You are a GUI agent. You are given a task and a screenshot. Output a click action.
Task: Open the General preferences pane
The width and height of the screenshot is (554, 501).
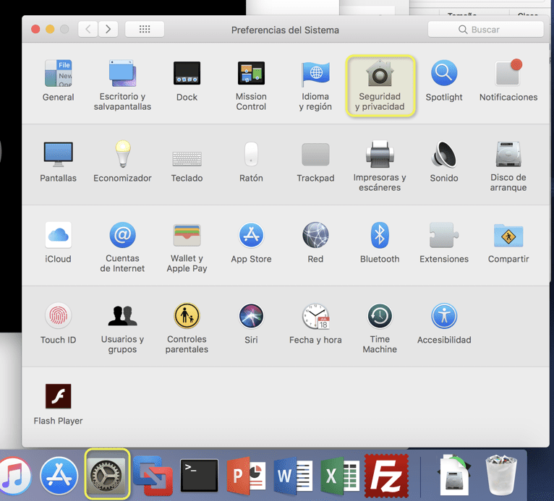pyautogui.click(x=59, y=80)
